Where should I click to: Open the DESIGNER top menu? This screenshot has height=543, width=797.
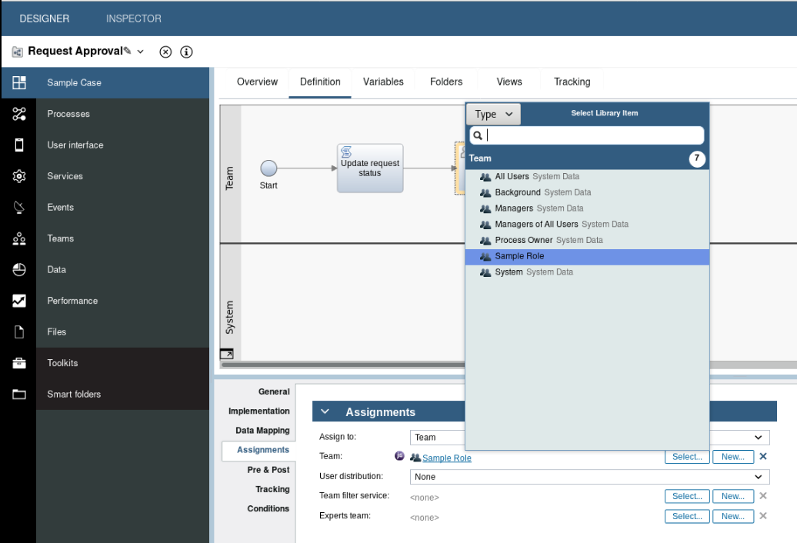(44, 18)
